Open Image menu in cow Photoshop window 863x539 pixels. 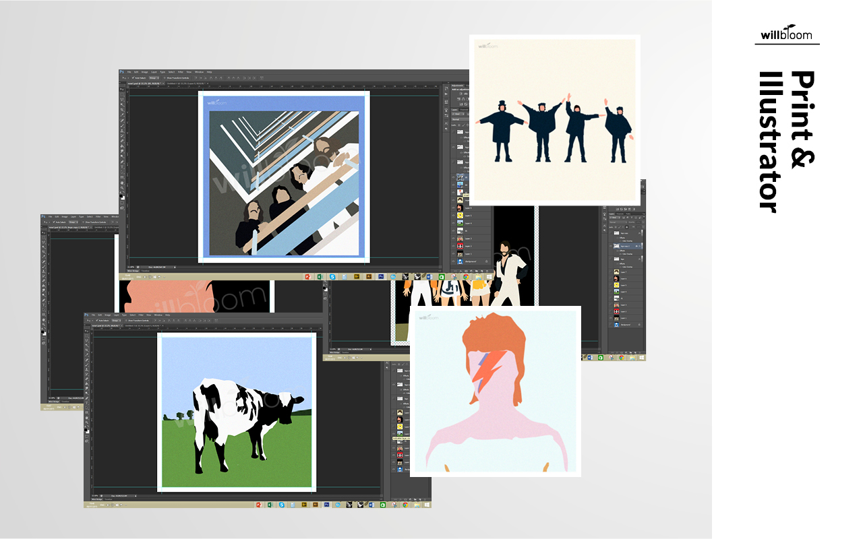point(108,315)
